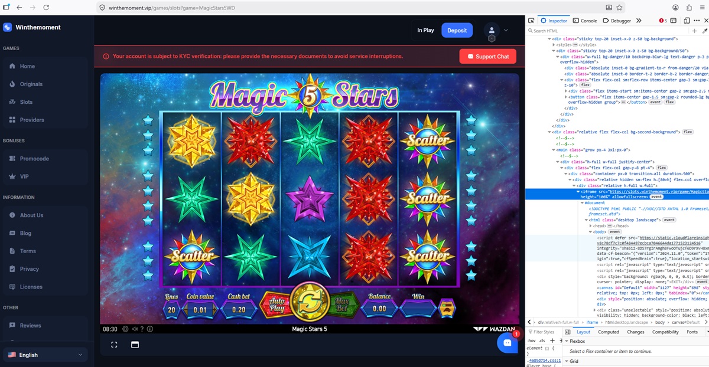
Task: Open the Computed styles tab
Action: click(609, 332)
